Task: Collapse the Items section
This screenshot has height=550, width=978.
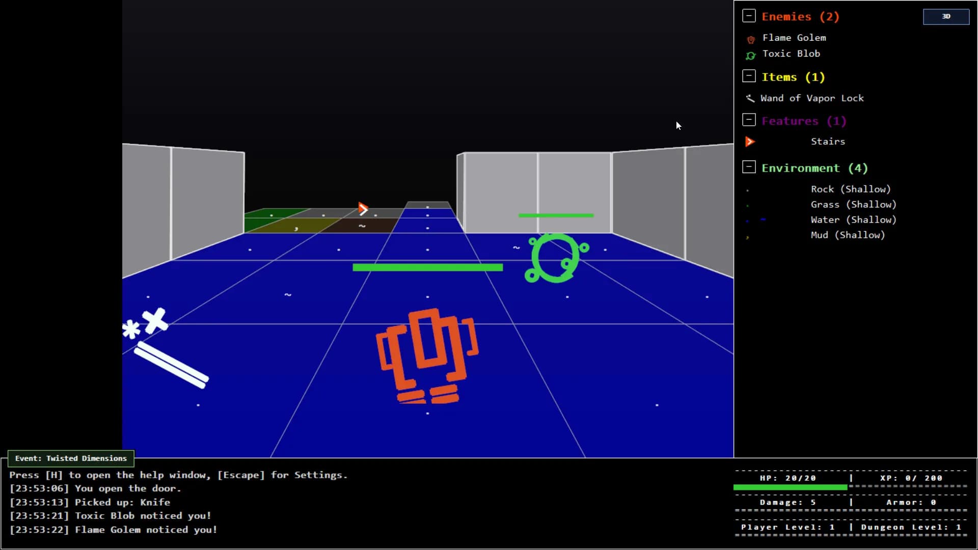Action: 749,76
